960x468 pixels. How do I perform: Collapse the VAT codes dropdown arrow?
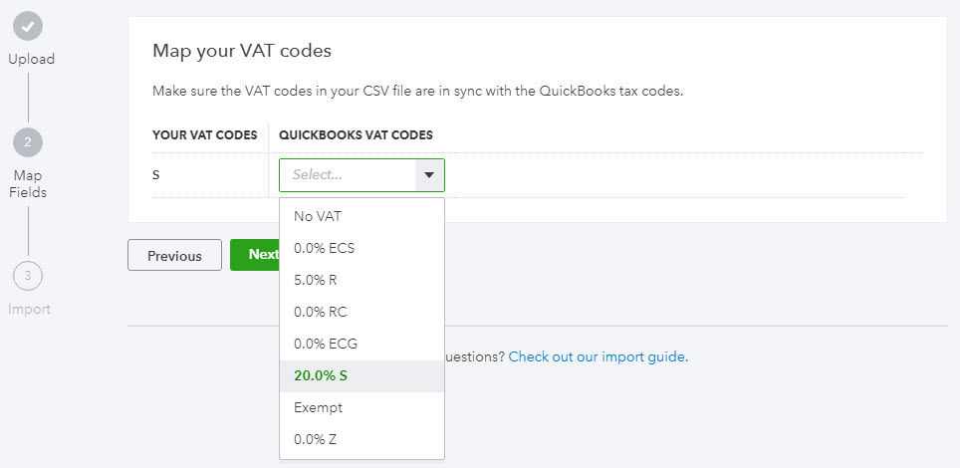tap(429, 175)
